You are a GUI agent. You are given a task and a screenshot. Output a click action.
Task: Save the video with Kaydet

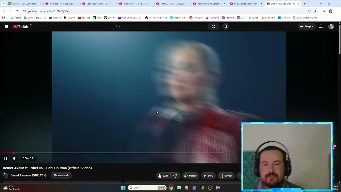(x=226, y=176)
